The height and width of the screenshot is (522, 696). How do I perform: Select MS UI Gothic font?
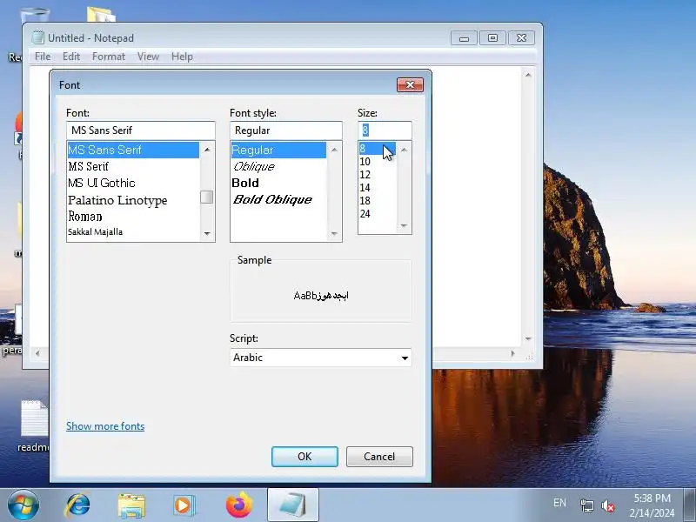click(133, 183)
